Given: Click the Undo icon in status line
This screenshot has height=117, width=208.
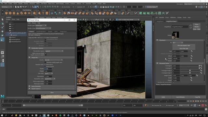Looking at the screenshot, I should pos(23,7).
